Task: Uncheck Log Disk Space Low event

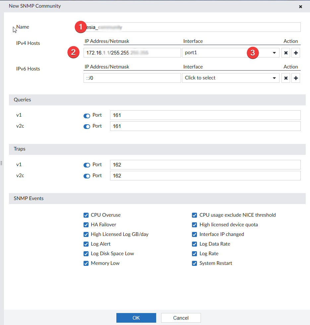Action: [86, 254]
